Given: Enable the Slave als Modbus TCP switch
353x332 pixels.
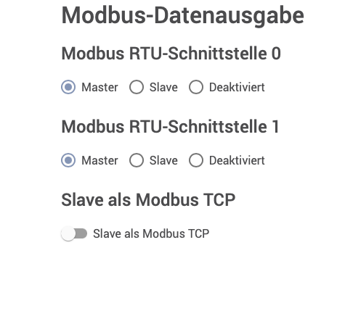Looking at the screenshot, I should click(74, 233).
